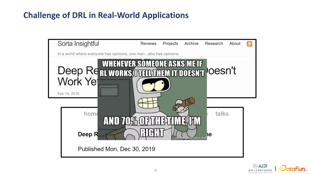Click the memegenerator.net watermark text
The height and width of the screenshot is (175, 311).
191,138
